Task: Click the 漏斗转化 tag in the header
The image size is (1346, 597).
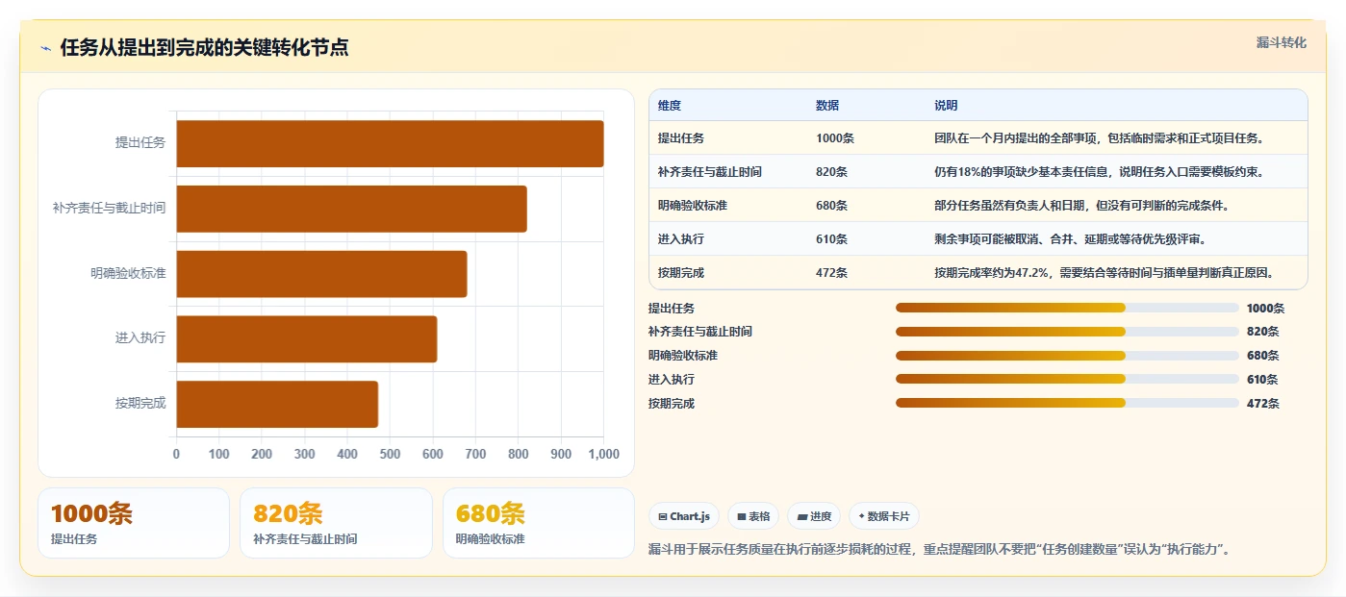Action: point(1281,42)
